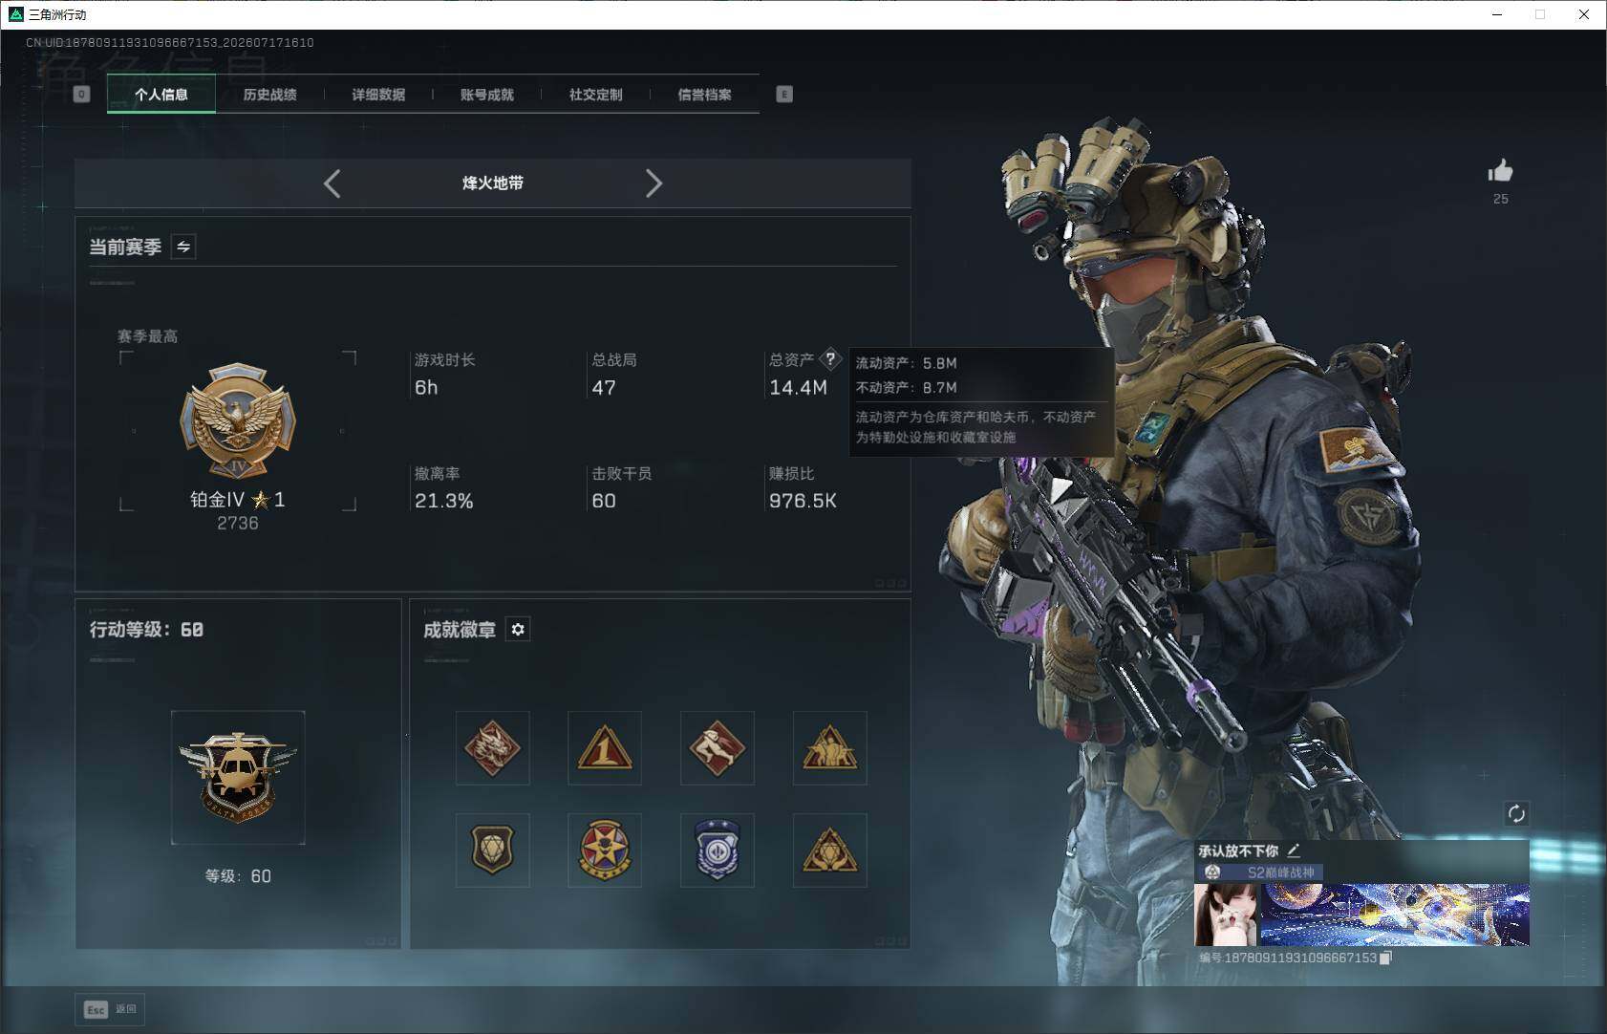Select the number 1 triangle achievement badge

coord(605,748)
